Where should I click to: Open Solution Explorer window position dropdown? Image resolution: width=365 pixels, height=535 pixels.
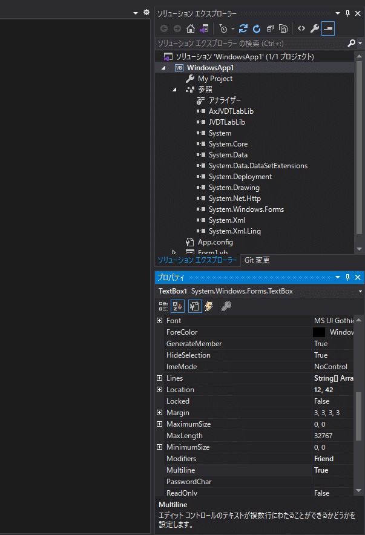(x=338, y=13)
